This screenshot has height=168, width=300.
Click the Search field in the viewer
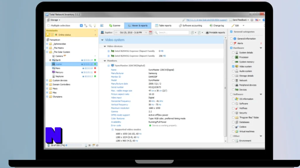click(x=172, y=33)
